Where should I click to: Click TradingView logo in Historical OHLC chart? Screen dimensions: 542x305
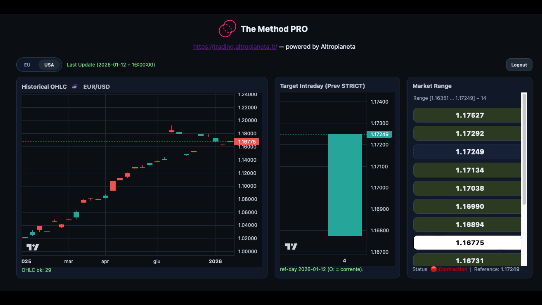click(x=33, y=247)
